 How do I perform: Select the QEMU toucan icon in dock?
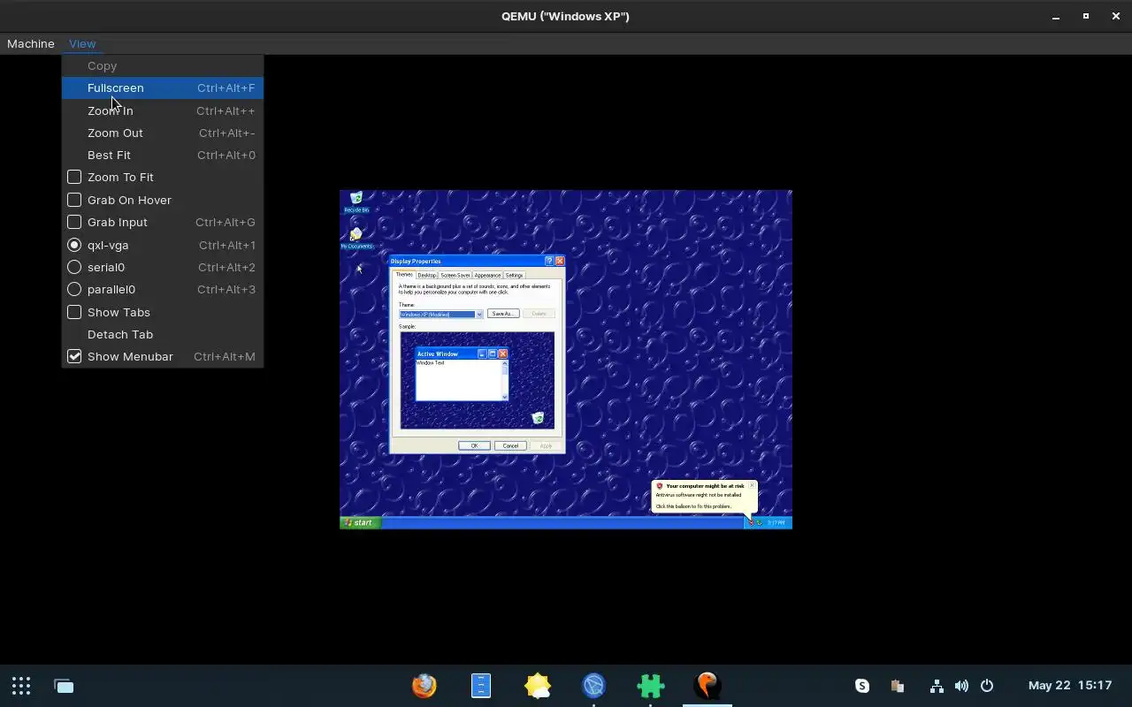pos(707,685)
